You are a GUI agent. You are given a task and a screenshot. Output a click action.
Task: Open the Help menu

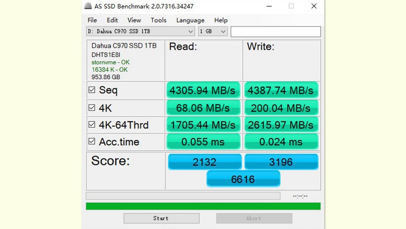(221, 20)
